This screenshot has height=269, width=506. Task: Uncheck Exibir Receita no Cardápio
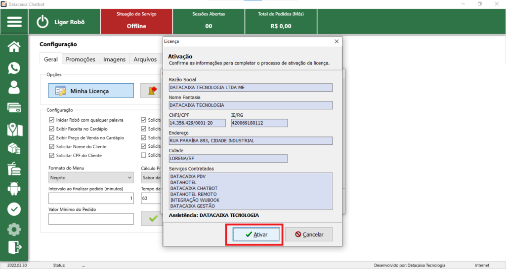[52, 129]
